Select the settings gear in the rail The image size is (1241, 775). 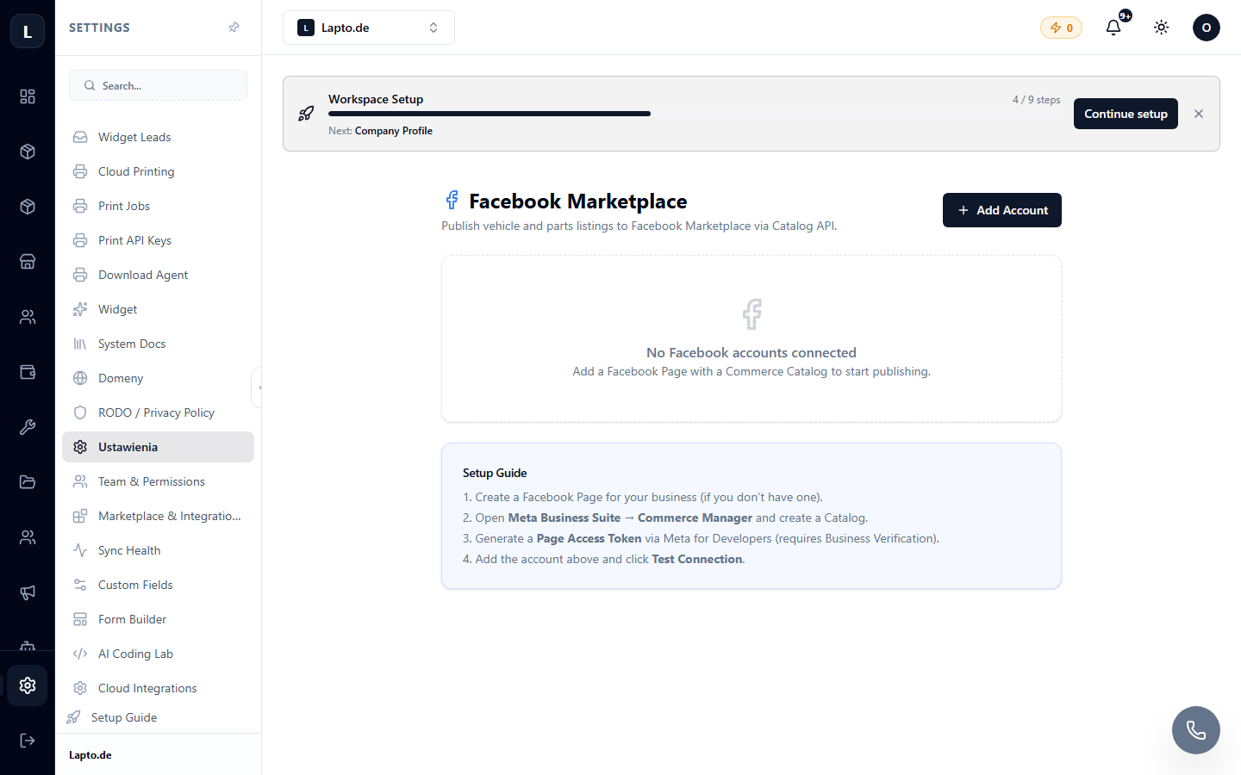[x=28, y=685]
